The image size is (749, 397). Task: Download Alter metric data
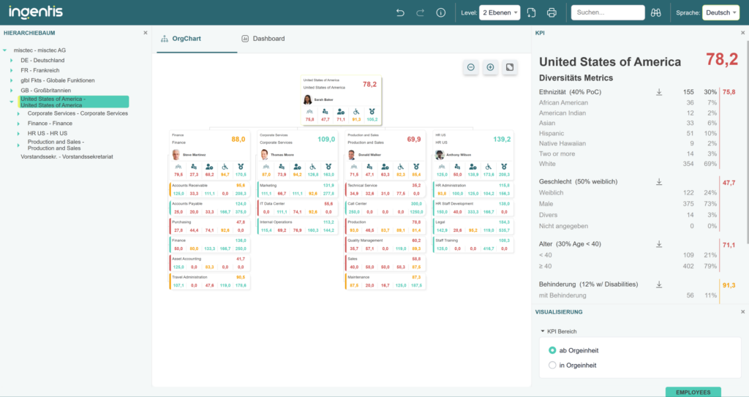pos(659,243)
